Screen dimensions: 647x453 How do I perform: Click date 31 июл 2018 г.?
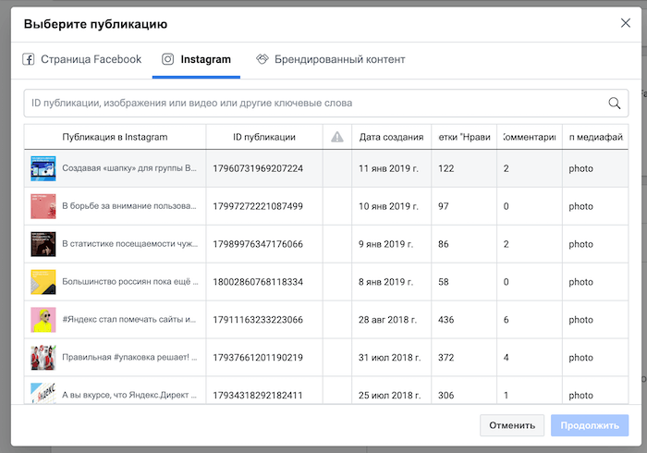click(389, 357)
